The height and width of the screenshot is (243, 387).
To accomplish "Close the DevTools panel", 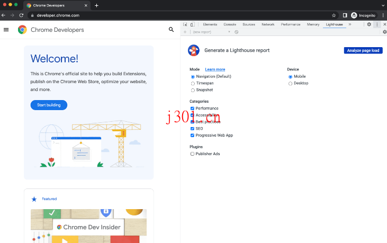I will (x=384, y=24).
